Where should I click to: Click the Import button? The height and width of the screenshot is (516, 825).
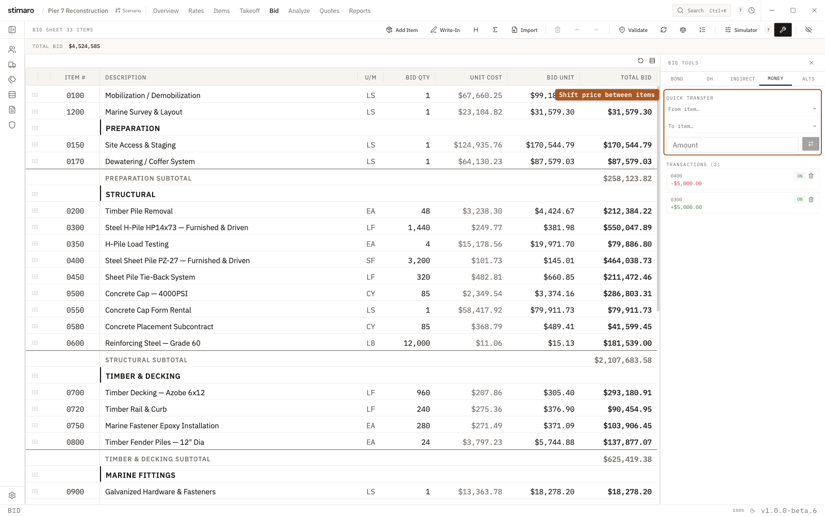524,30
